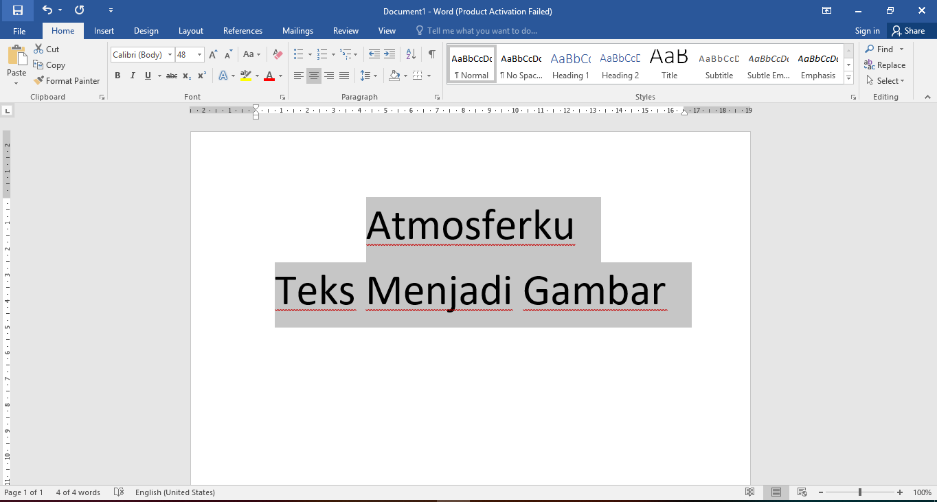
Task: Click the Repeat/Redo icon
Action: 79,10
